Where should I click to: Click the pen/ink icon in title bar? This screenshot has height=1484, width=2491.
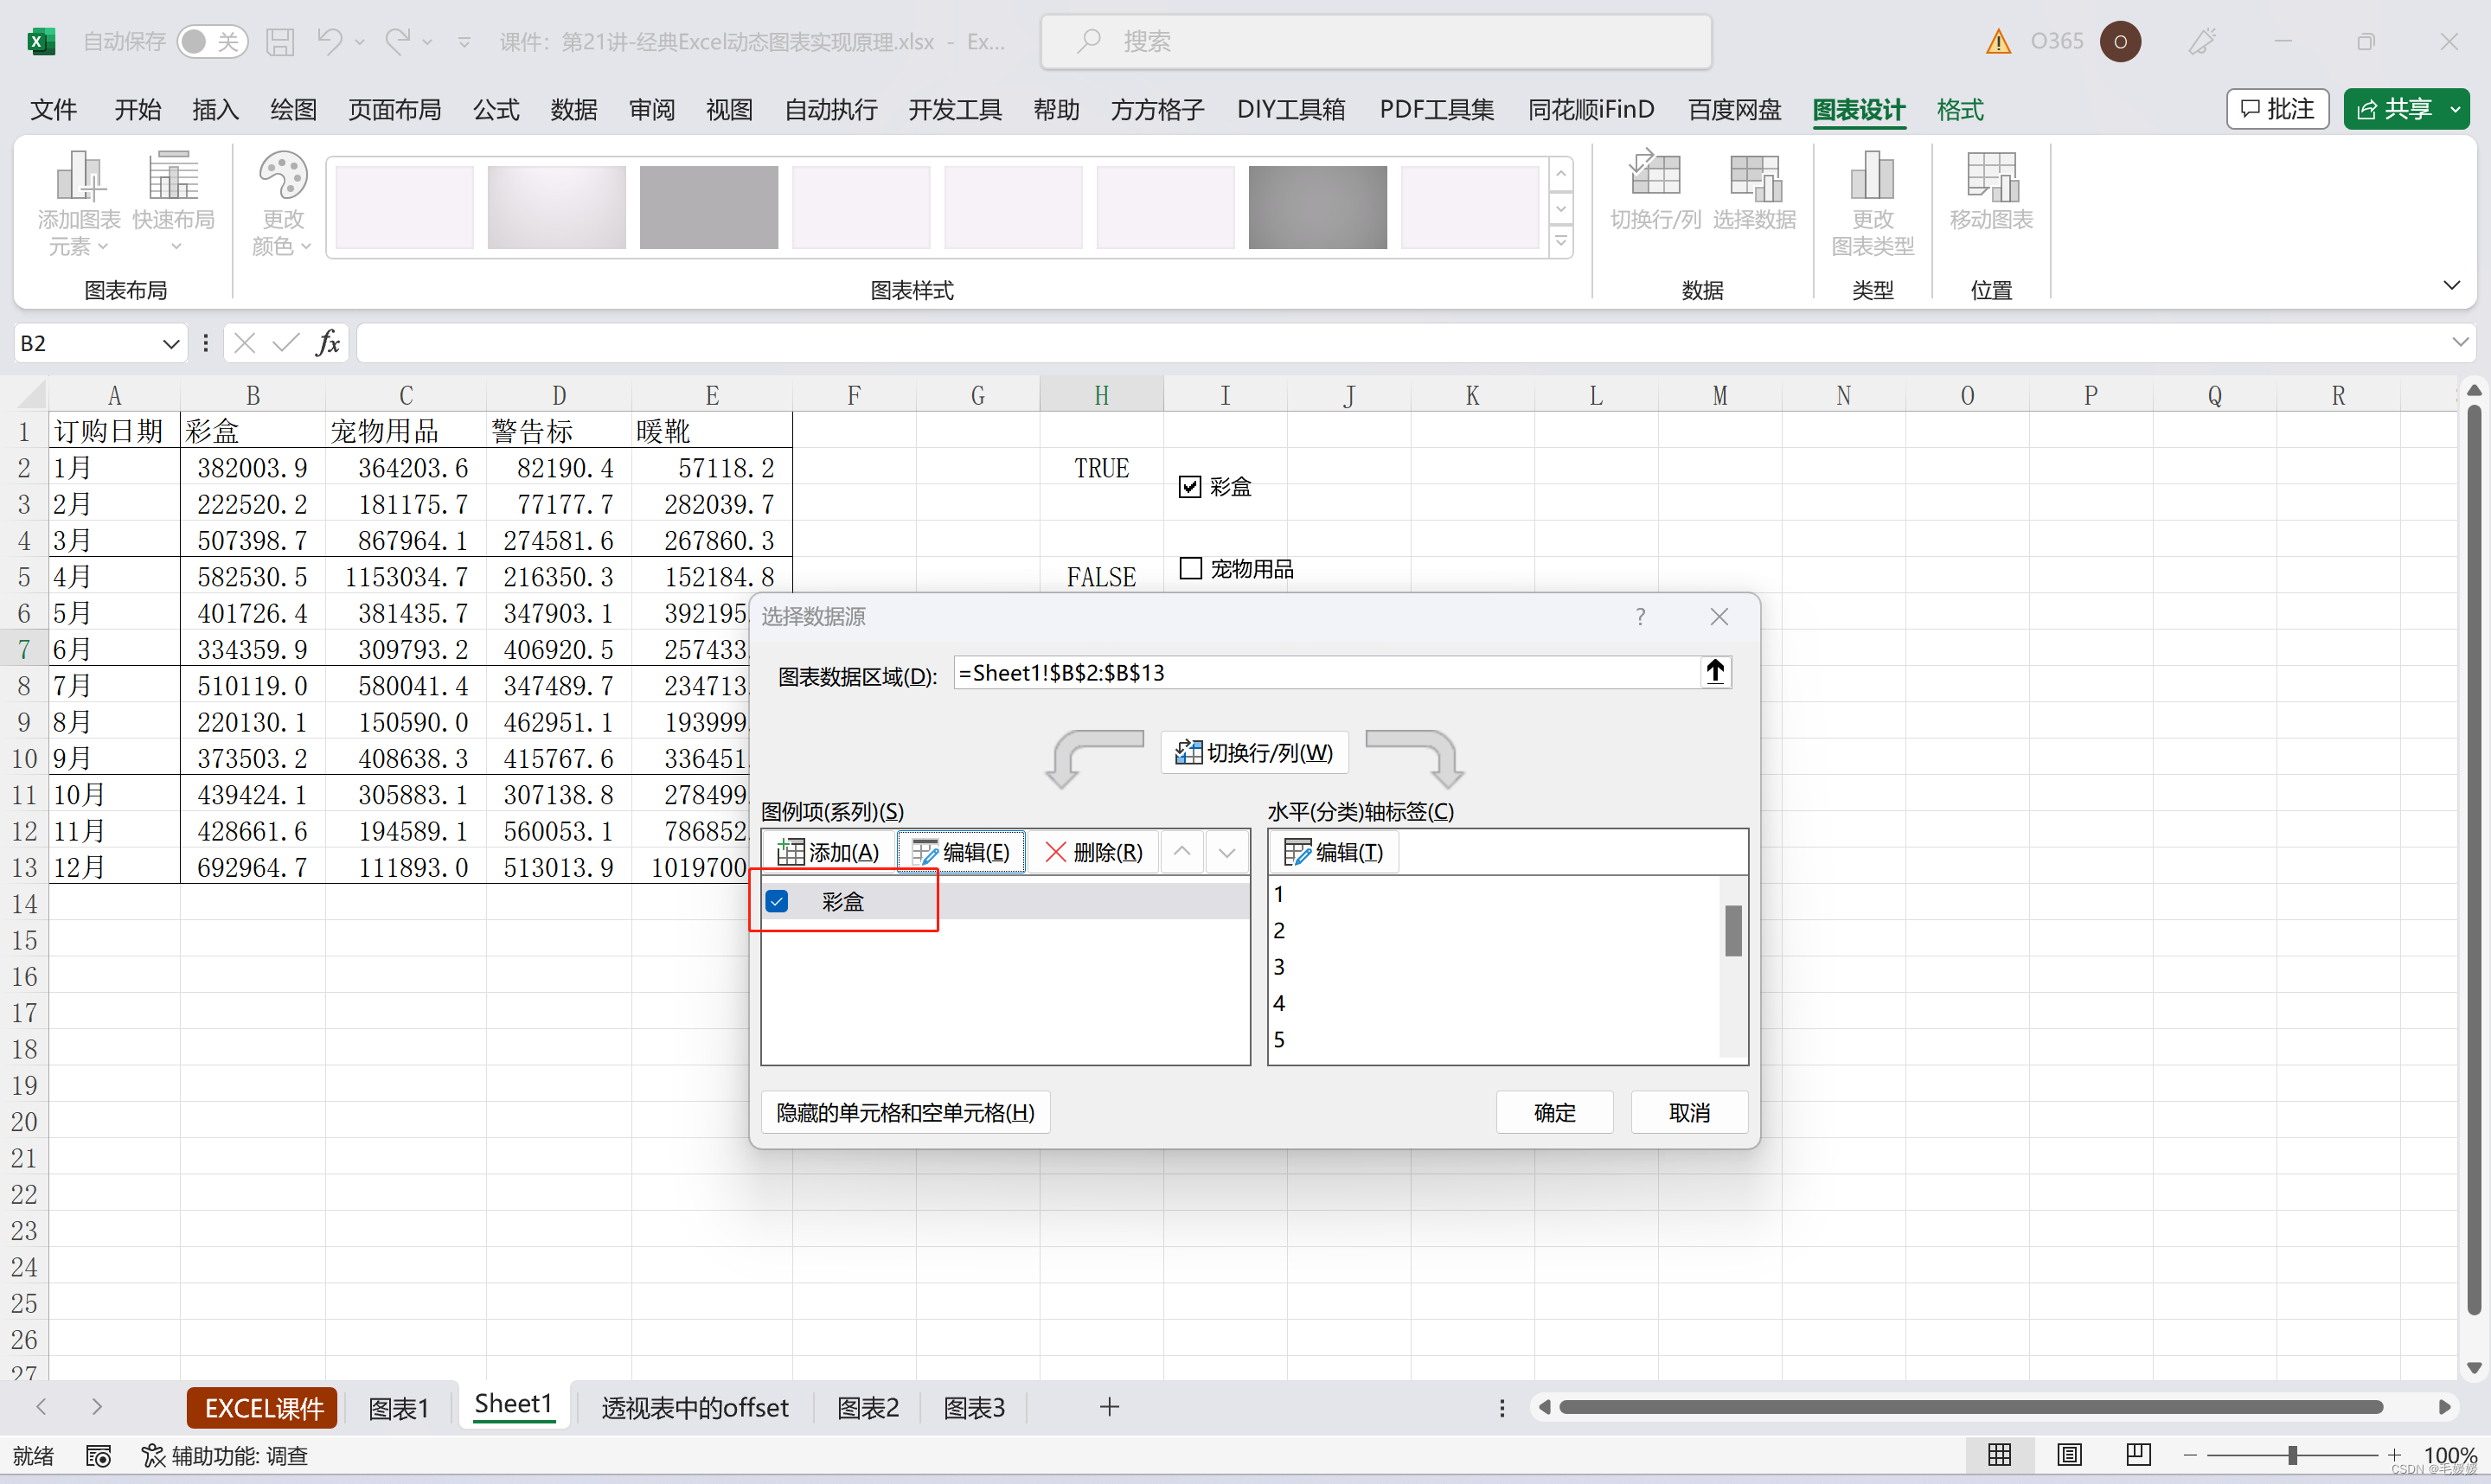tap(2202, 41)
